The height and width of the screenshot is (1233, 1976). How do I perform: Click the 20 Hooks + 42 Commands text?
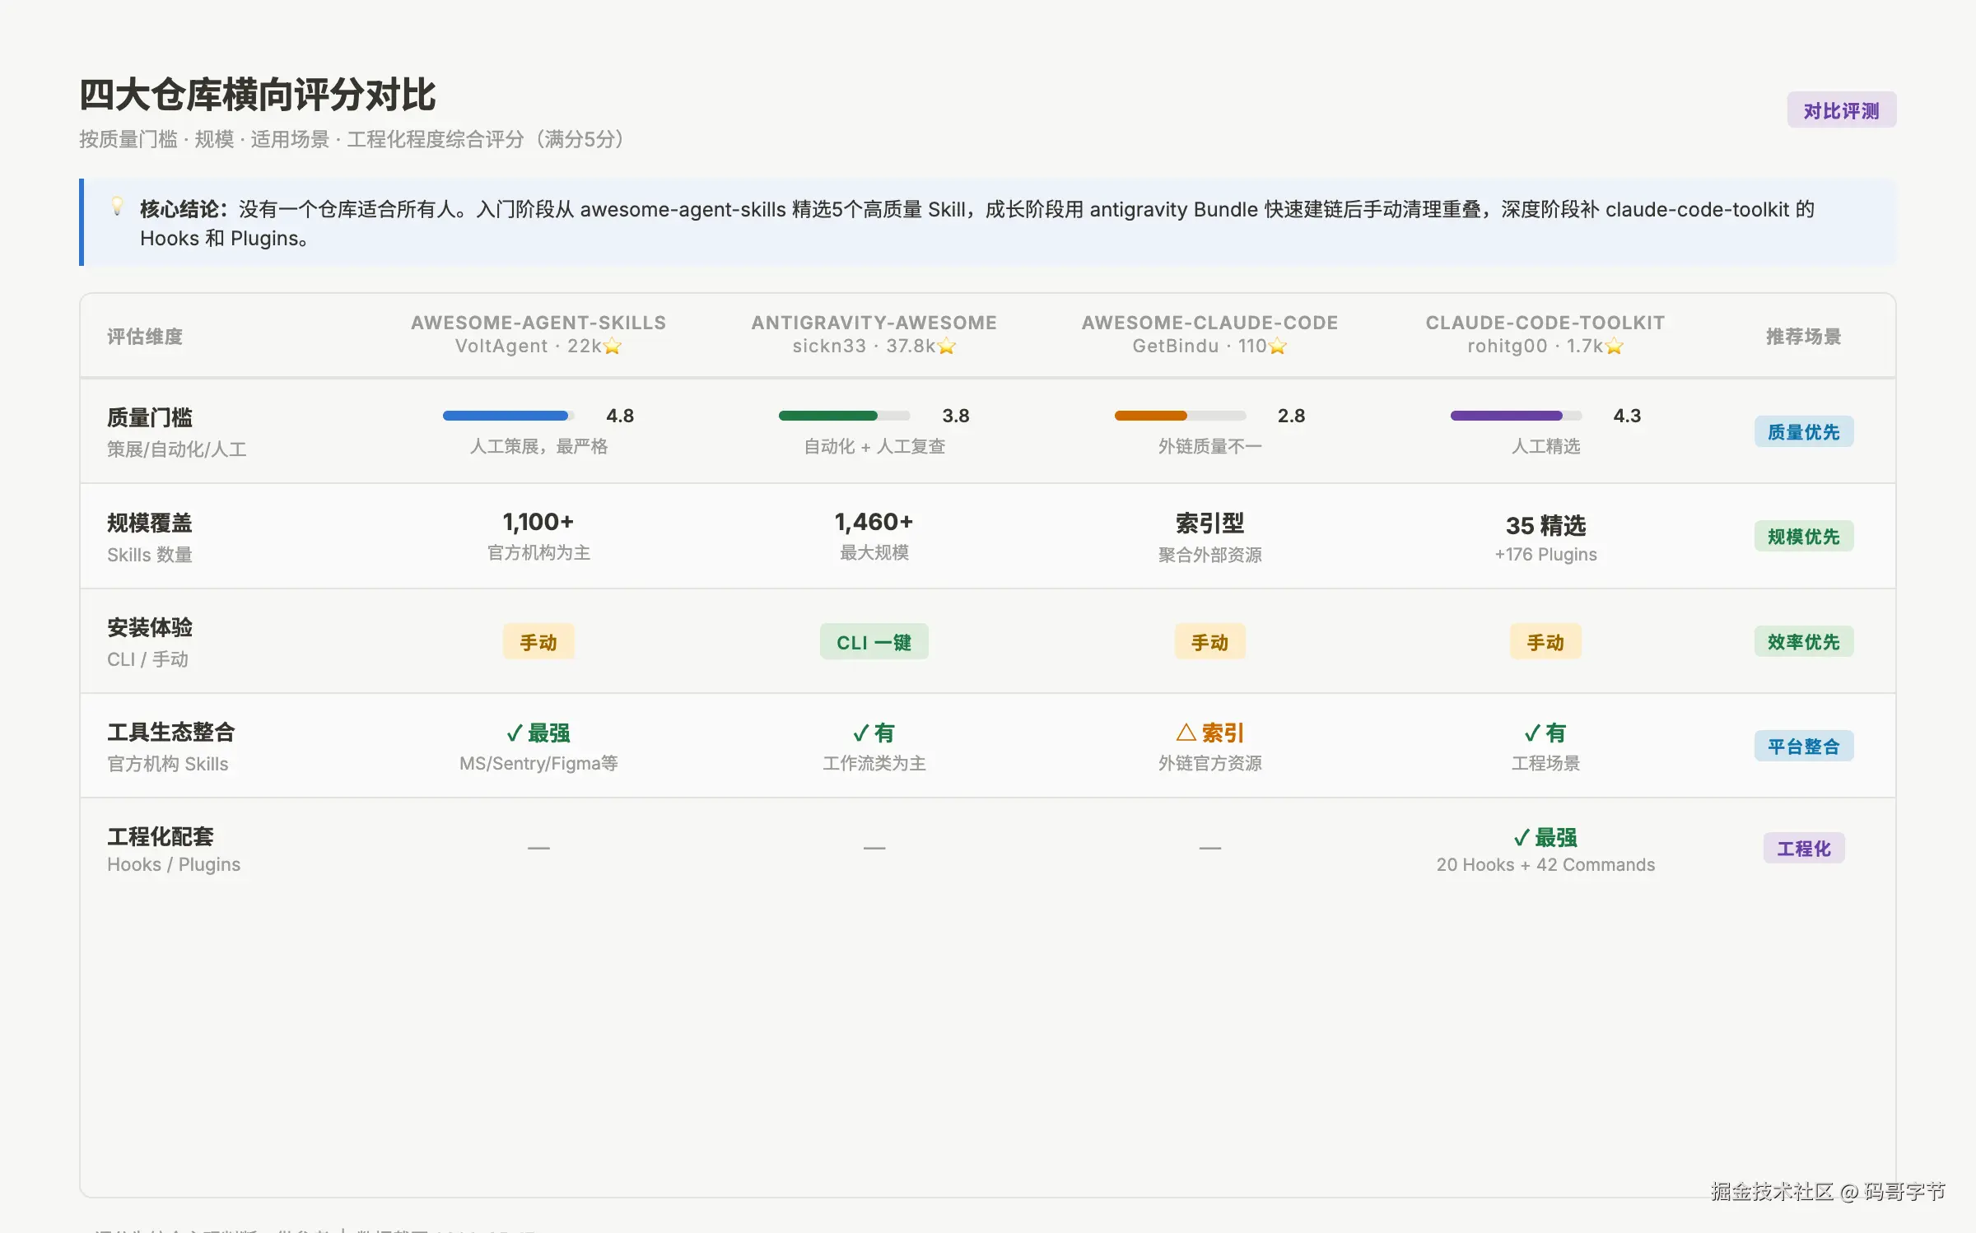(1545, 865)
